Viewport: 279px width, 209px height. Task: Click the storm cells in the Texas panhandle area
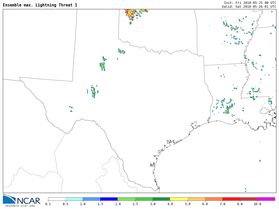coord(103,65)
